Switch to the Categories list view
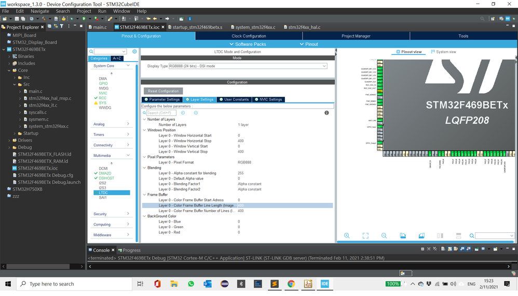Viewport: 518px width, 296px height. pos(99,58)
